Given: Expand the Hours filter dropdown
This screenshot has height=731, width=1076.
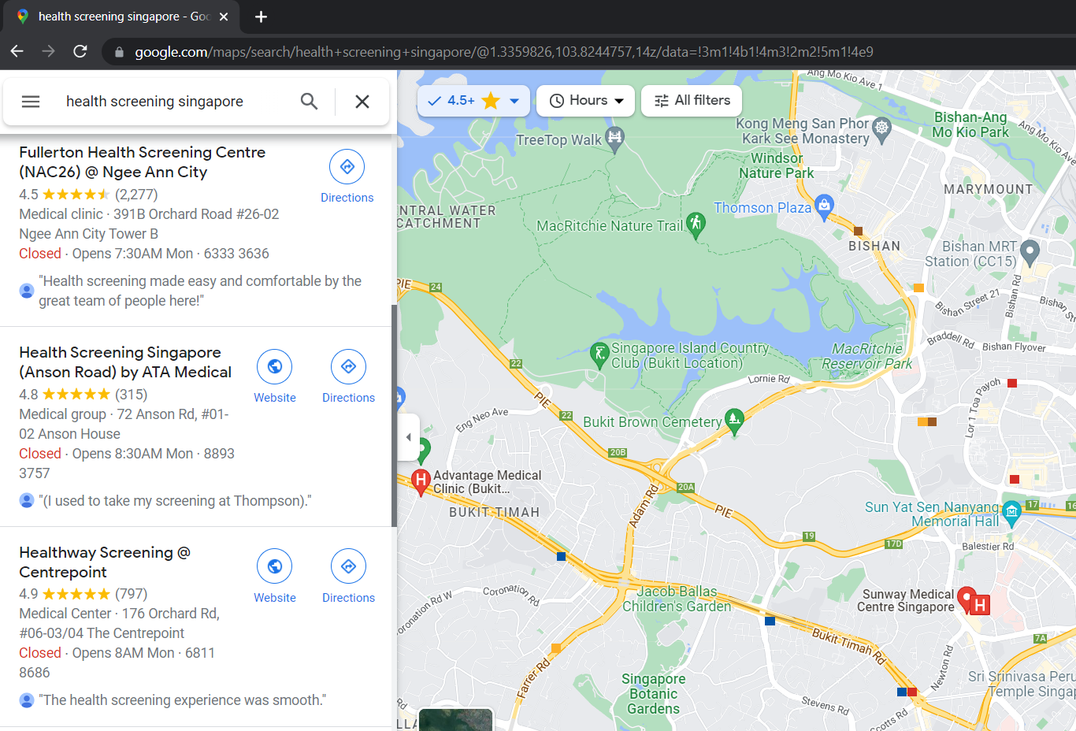Looking at the screenshot, I should [585, 101].
